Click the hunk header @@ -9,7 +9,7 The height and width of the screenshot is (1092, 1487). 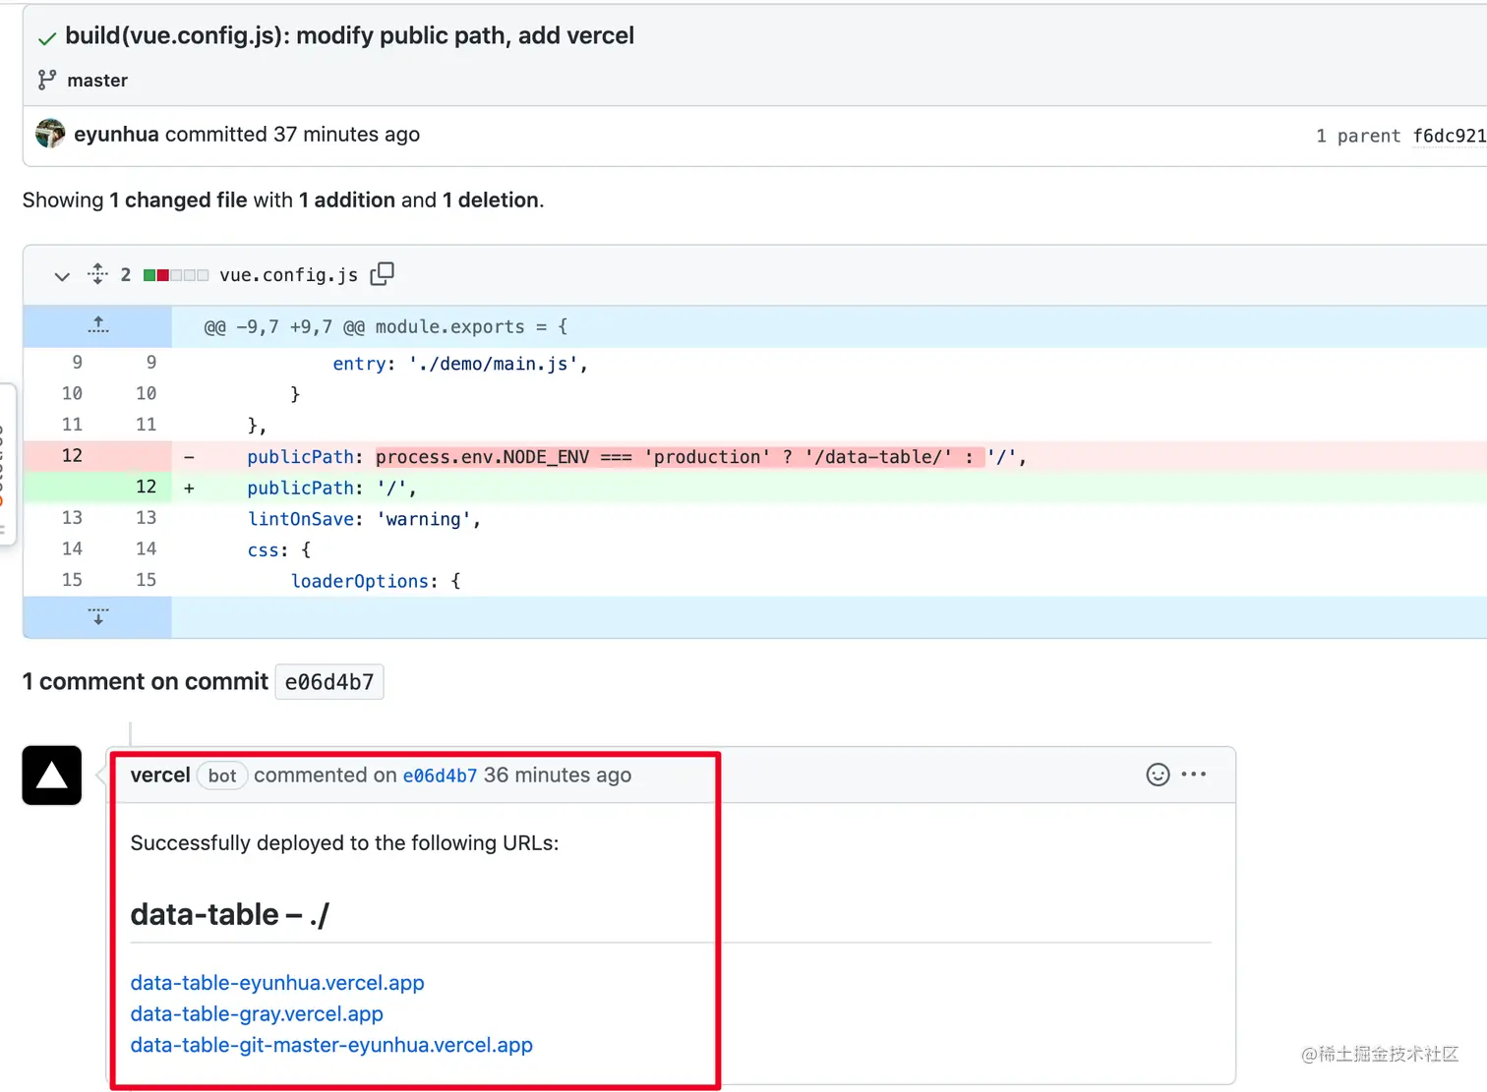pyautogui.click(x=386, y=326)
